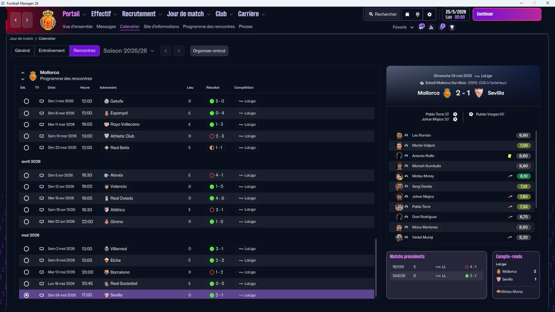The height and width of the screenshot is (312, 555).
Task: Open the settings gear icon
Action: (x=430, y=14)
